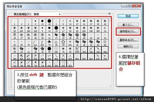154x102 pixels.
Task: Select the brush preset labeled 48
Action: point(35,50)
